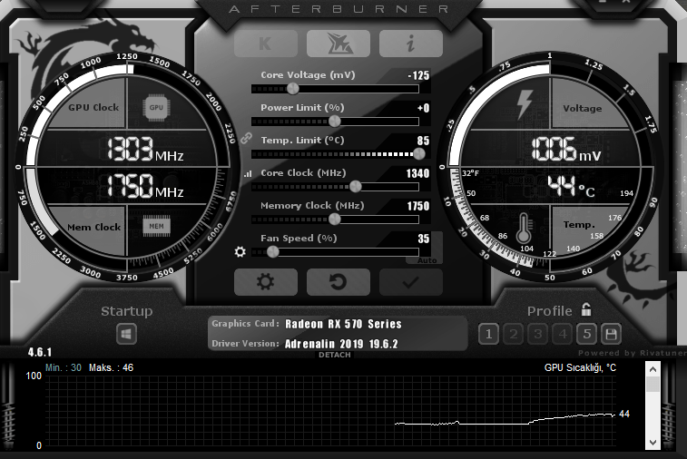
Task: Toggle the profile lock icon
Action: click(x=586, y=309)
